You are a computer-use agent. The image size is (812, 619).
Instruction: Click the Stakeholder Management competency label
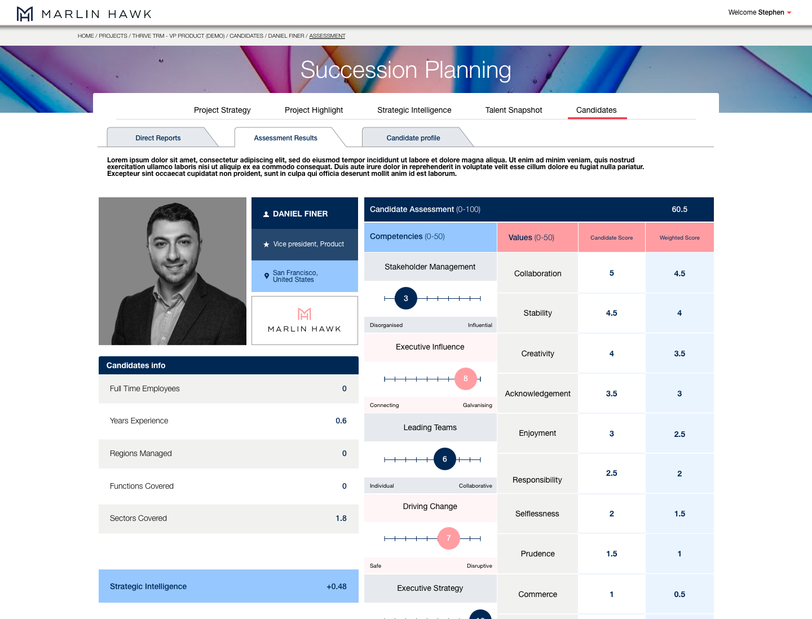coord(430,267)
